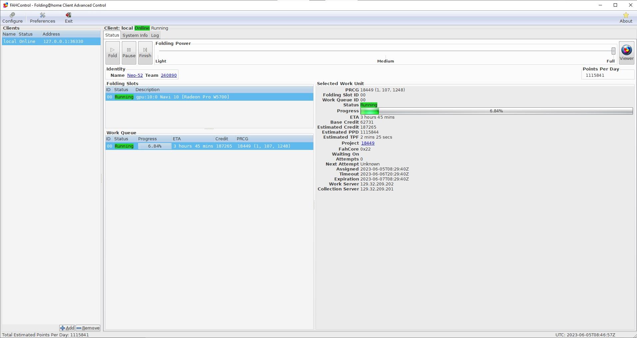The height and width of the screenshot is (338, 637).
Task: Click the Timeout 2023-06-06T20:29:40Z value
Action: pyautogui.click(x=385, y=174)
